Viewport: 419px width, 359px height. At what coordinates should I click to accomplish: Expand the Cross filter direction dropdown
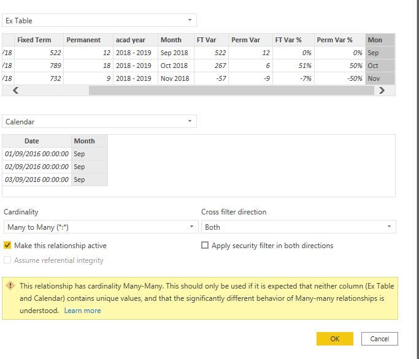pyautogui.click(x=299, y=227)
